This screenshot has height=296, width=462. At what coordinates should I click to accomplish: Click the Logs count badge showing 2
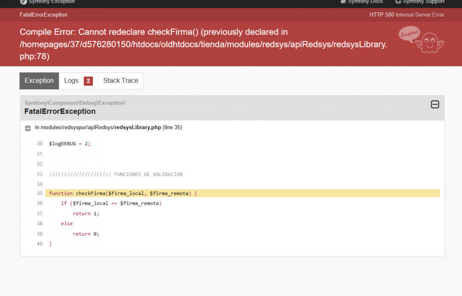tap(88, 81)
